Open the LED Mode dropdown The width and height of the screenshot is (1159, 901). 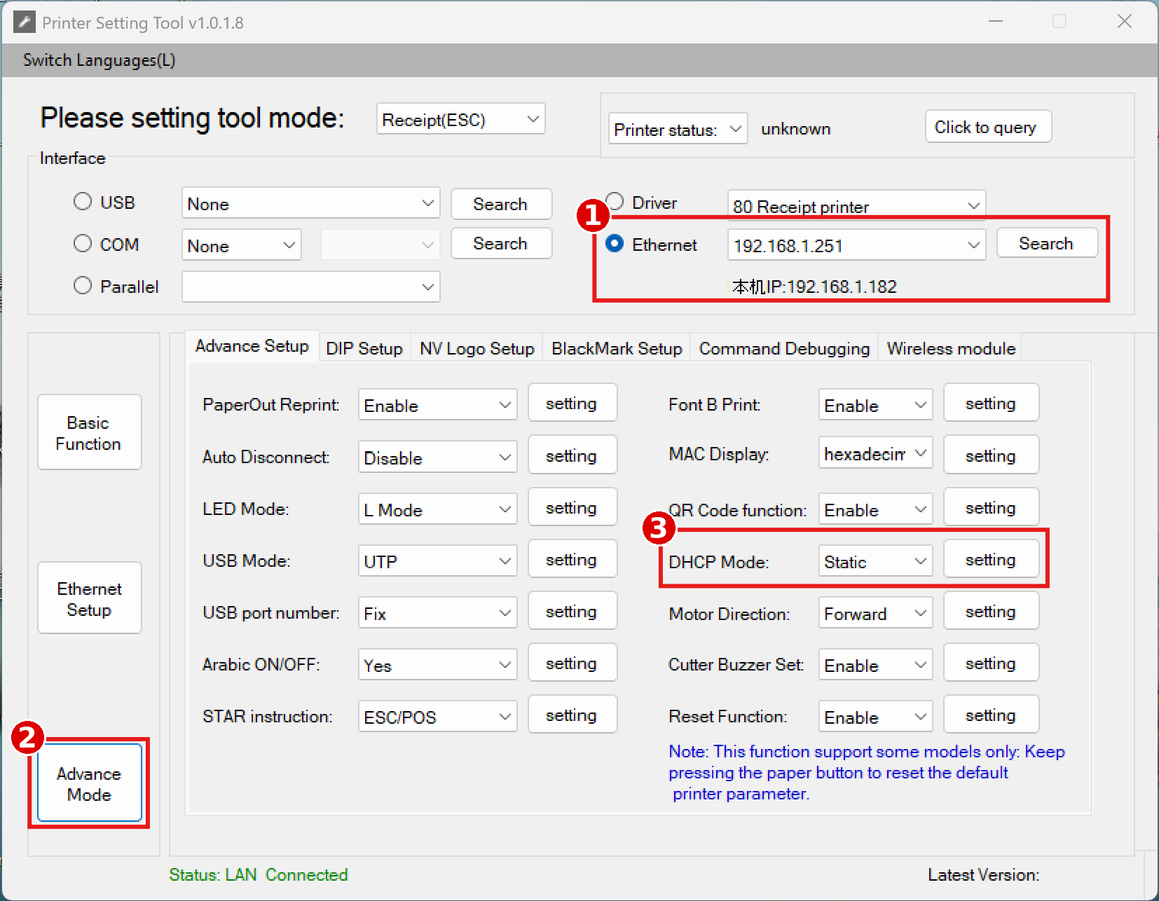coord(437,509)
